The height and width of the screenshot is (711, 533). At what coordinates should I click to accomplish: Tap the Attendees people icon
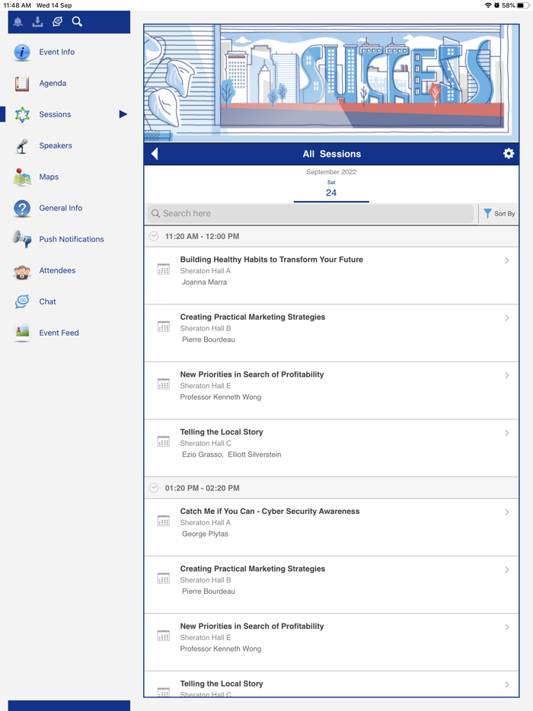22,271
